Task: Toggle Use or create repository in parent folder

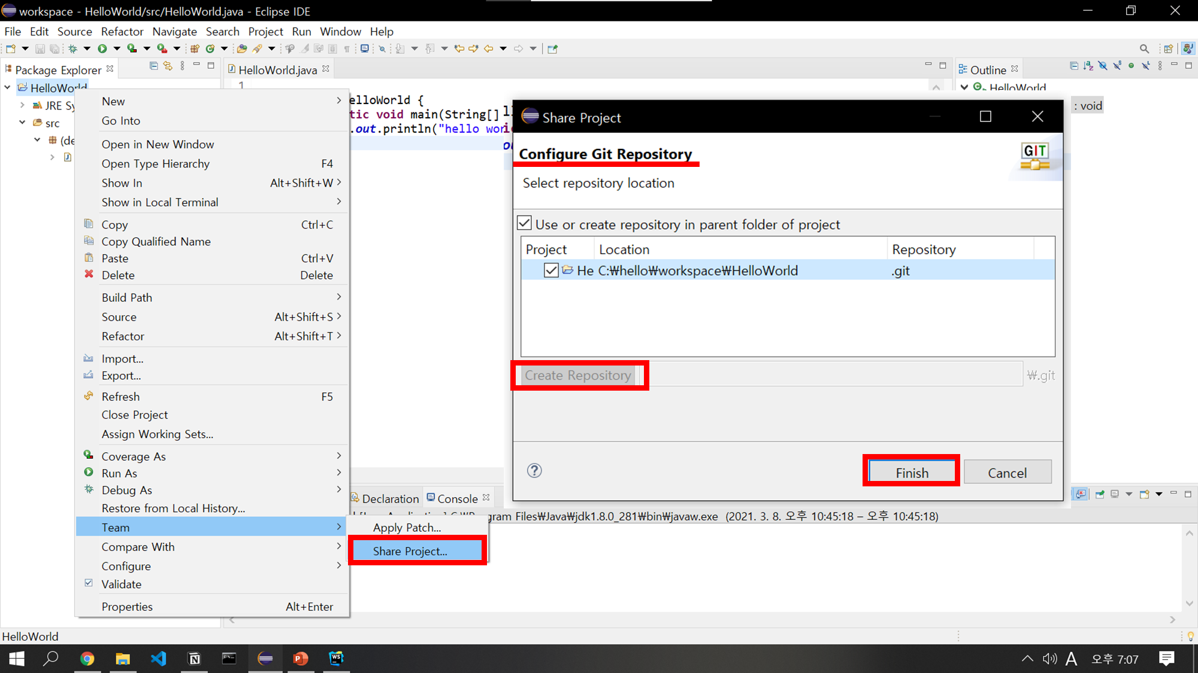Action: point(524,223)
